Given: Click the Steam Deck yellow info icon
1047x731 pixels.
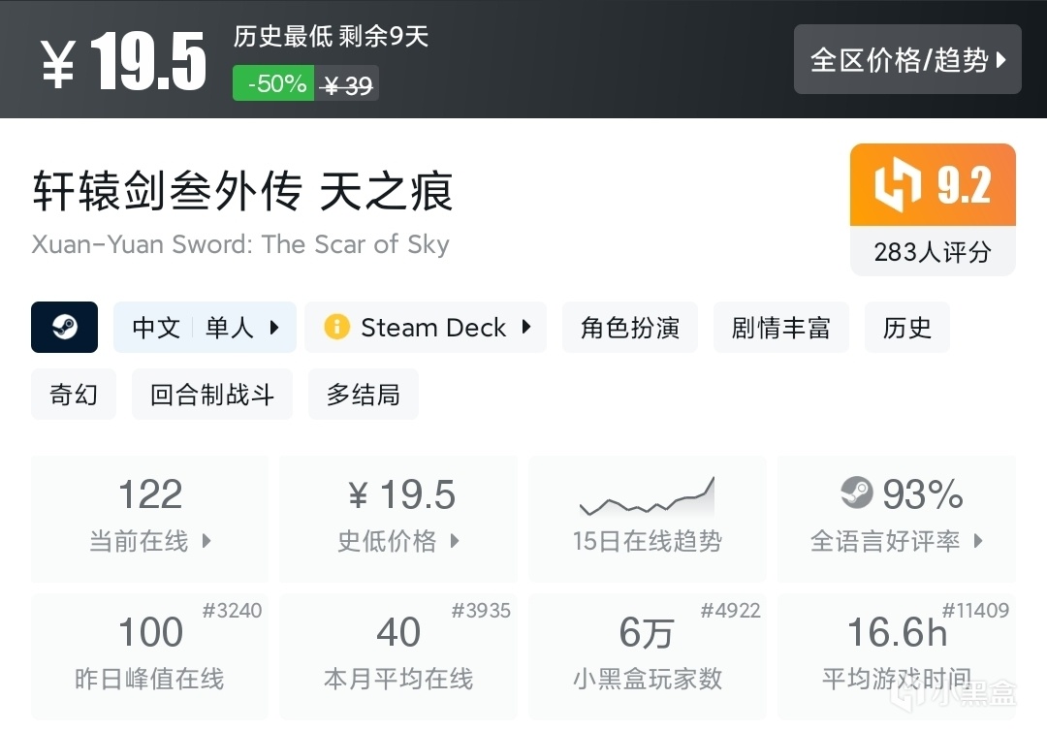Looking at the screenshot, I should click(x=336, y=327).
